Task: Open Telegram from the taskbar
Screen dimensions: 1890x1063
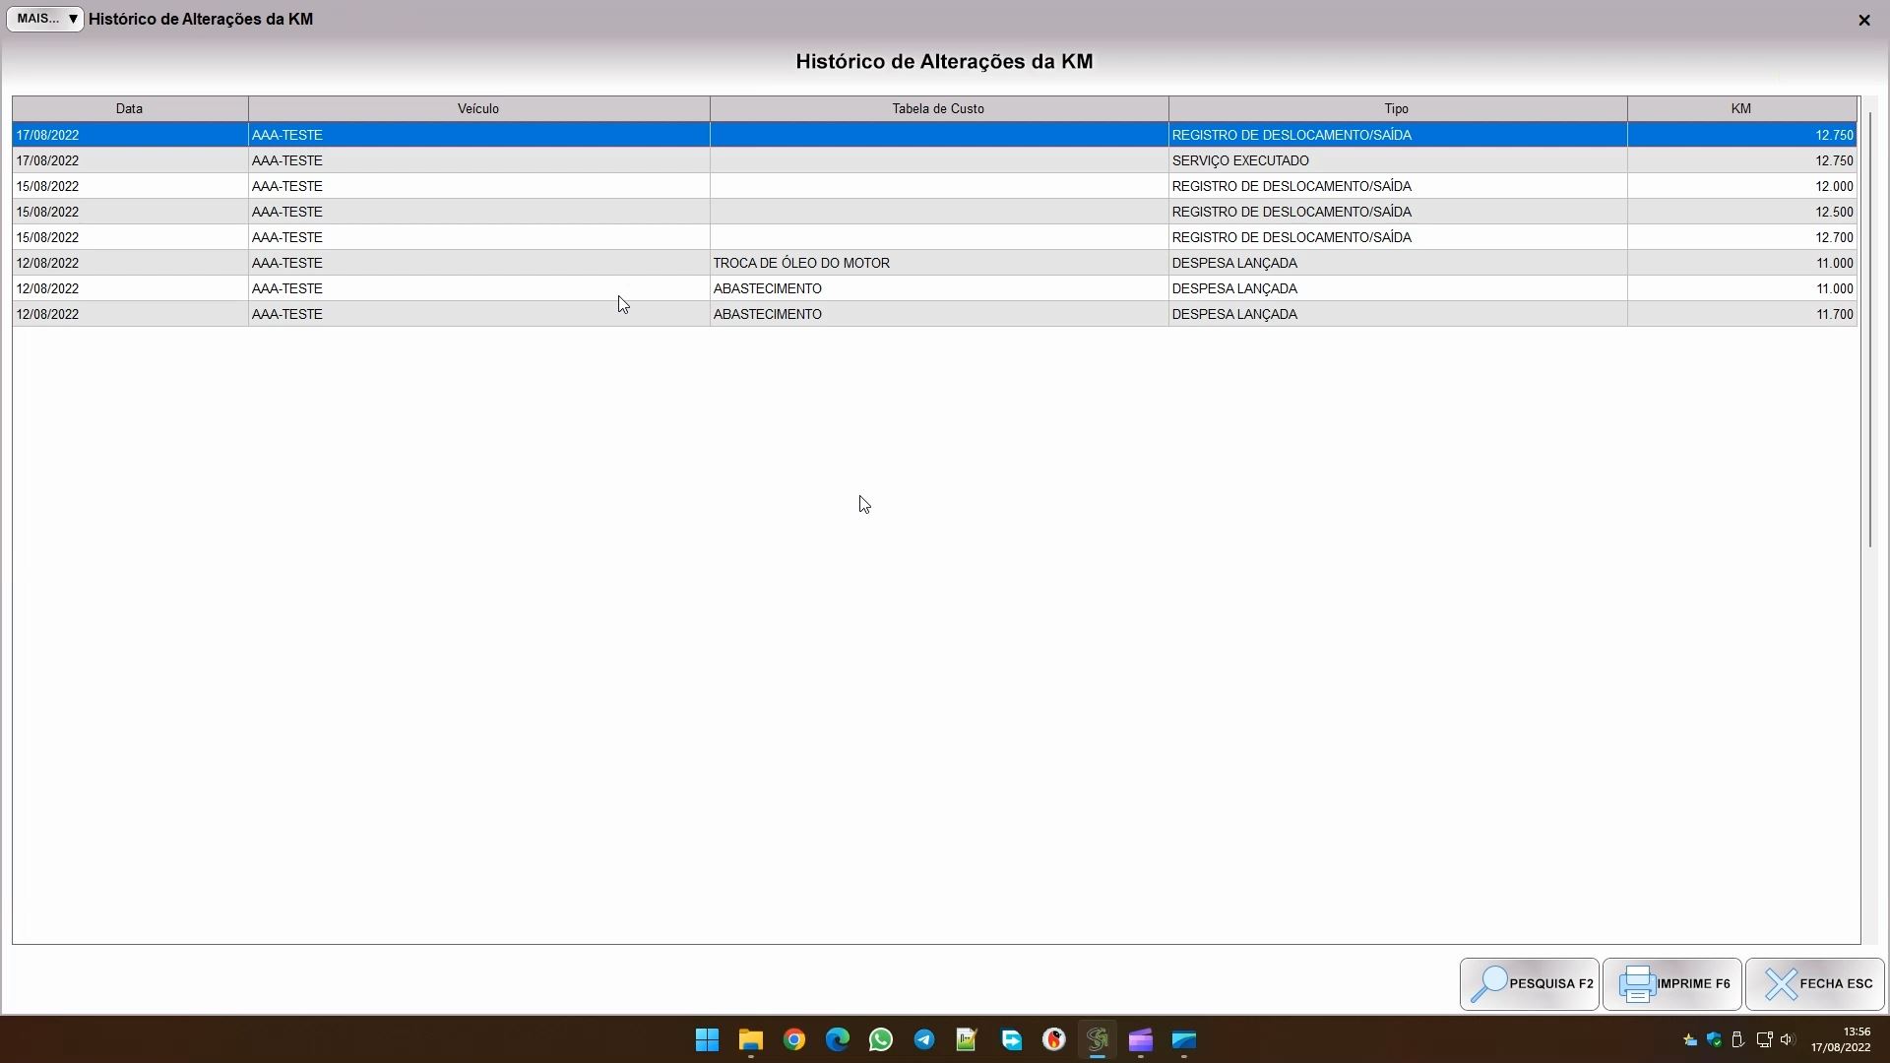Action: 923,1040
